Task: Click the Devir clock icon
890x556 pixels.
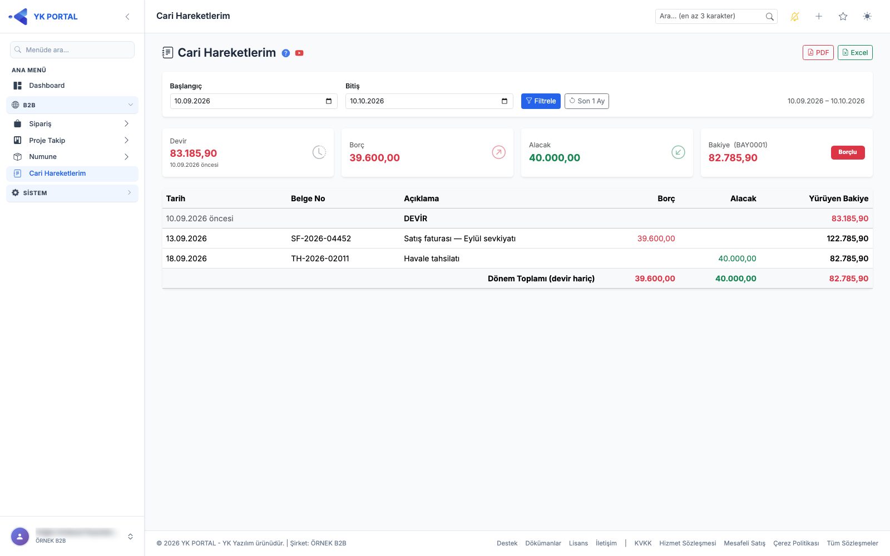Action: coord(319,152)
